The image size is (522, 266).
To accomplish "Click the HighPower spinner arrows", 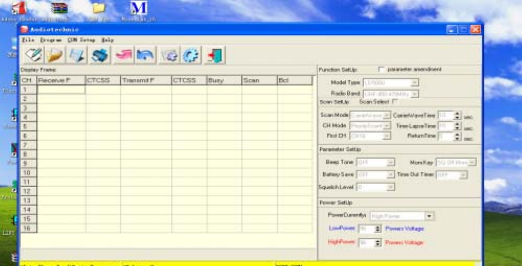I will click(x=378, y=243).
